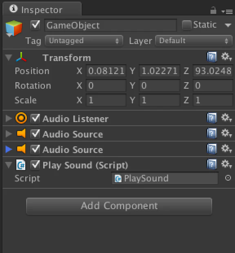This screenshot has width=235, height=253.
Task: Click the Scale label
Action: (x=26, y=100)
